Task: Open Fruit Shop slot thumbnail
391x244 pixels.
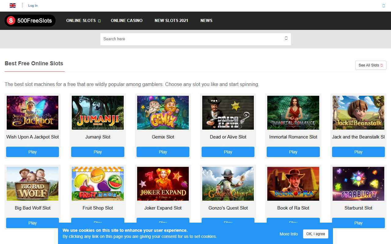Action: click(x=98, y=184)
